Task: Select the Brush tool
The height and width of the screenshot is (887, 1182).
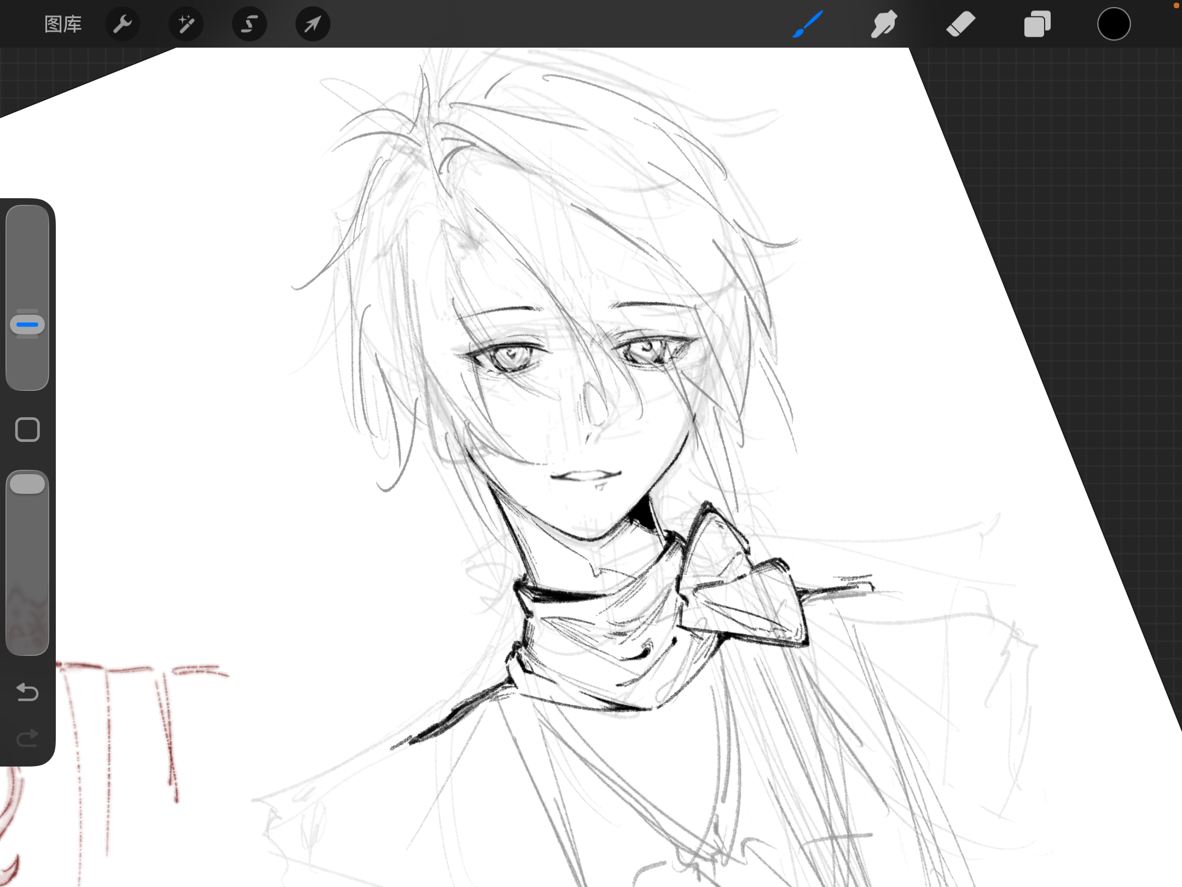Action: click(808, 24)
